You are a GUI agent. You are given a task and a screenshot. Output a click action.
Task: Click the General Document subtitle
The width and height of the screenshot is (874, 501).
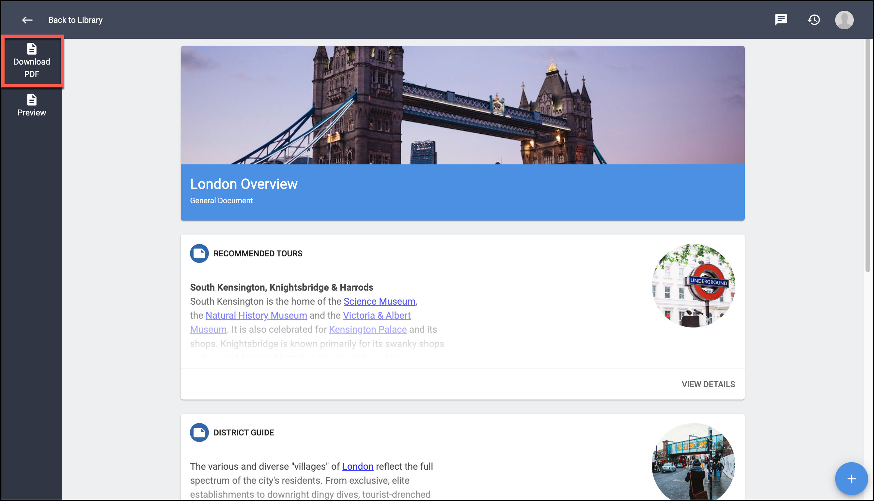(x=221, y=201)
